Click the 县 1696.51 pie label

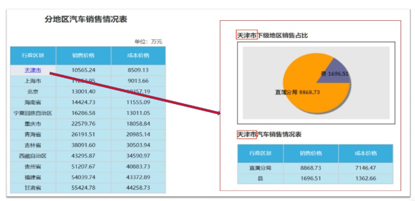335,74
